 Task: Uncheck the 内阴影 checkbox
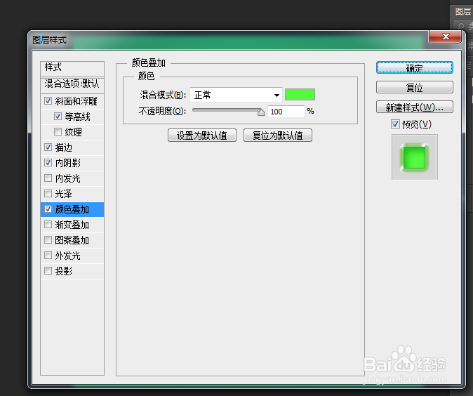[x=48, y=163]
